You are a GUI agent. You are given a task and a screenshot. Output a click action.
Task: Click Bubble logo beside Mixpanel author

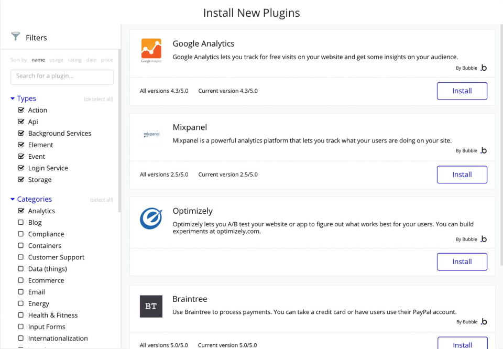coord(484,150)
